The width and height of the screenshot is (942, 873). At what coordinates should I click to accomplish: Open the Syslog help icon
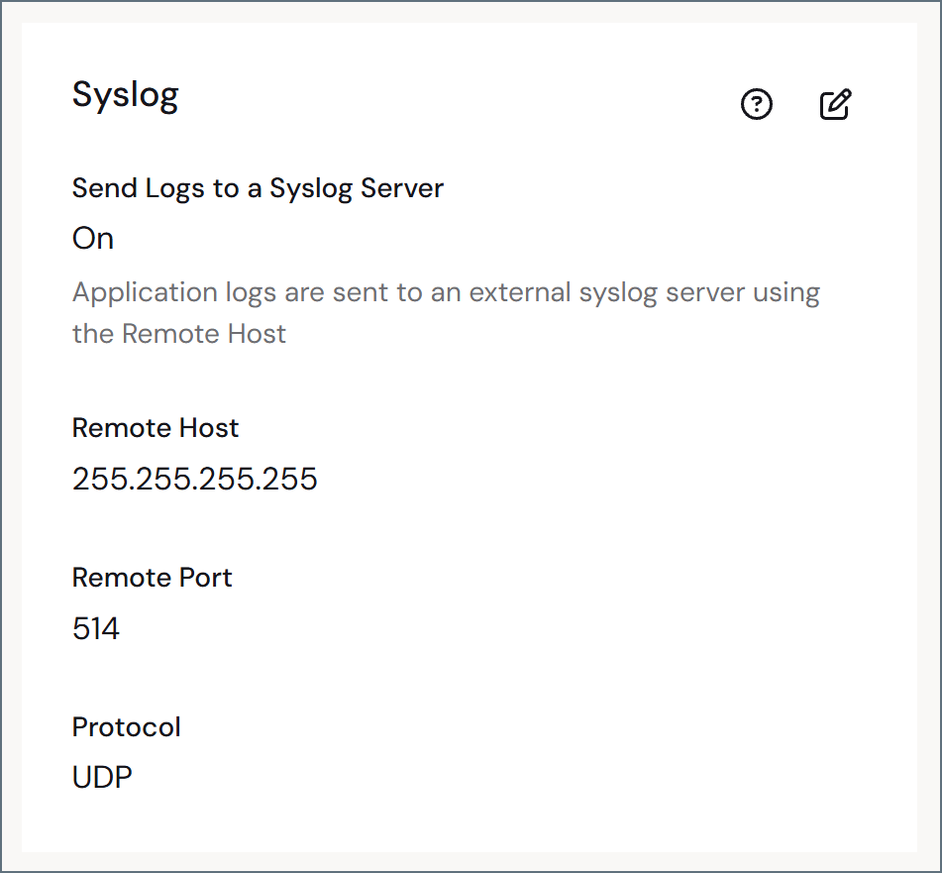coord(757,105)
